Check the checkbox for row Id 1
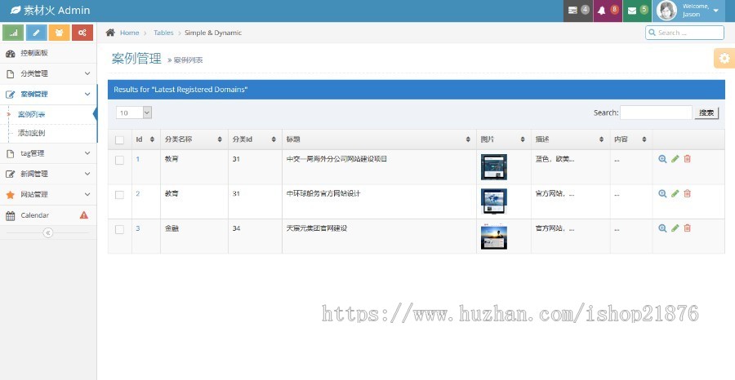The width and height of the screenshot is (735, 380). [x=119, y=160]
